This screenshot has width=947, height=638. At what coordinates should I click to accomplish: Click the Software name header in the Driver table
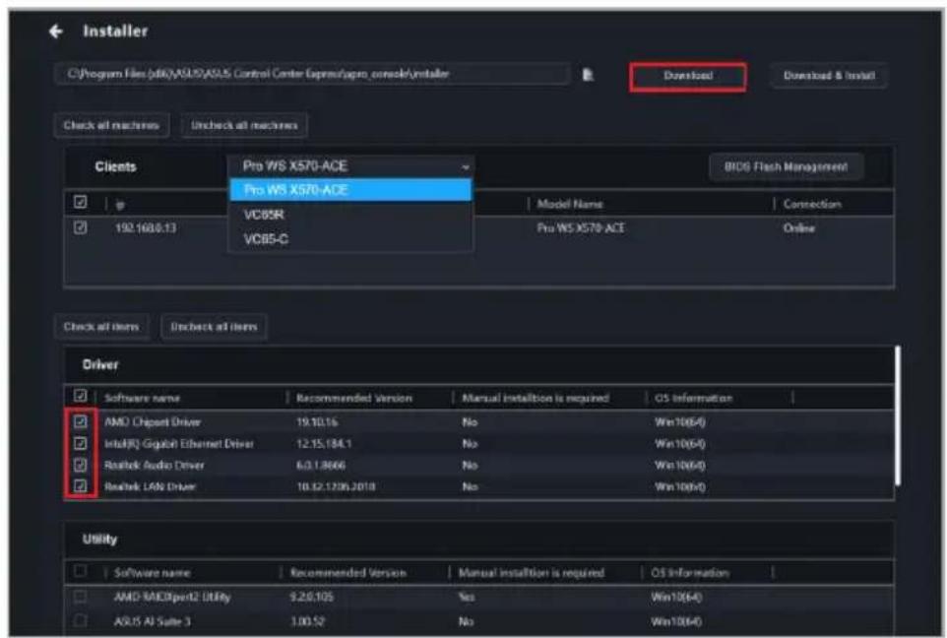point(142,398)
